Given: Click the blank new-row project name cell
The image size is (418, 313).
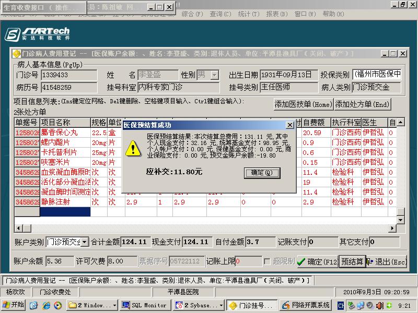Looking at the screenshot, I should pyautogui.click(x=65, y=212).
